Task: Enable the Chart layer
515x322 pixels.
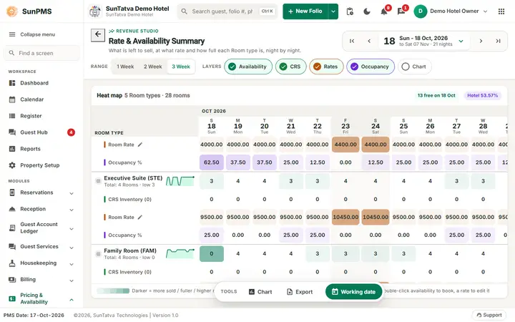Action: tap(414, 67)
